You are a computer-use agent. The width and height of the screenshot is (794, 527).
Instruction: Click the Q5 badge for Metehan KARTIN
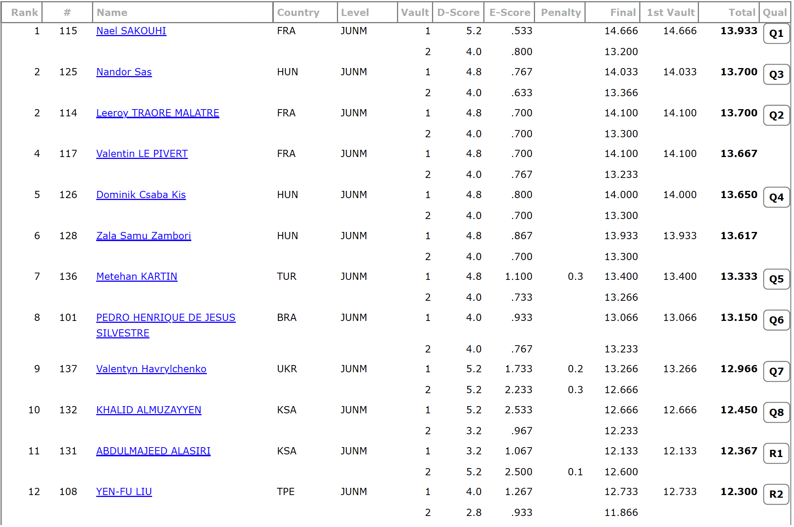click(776, 279)
